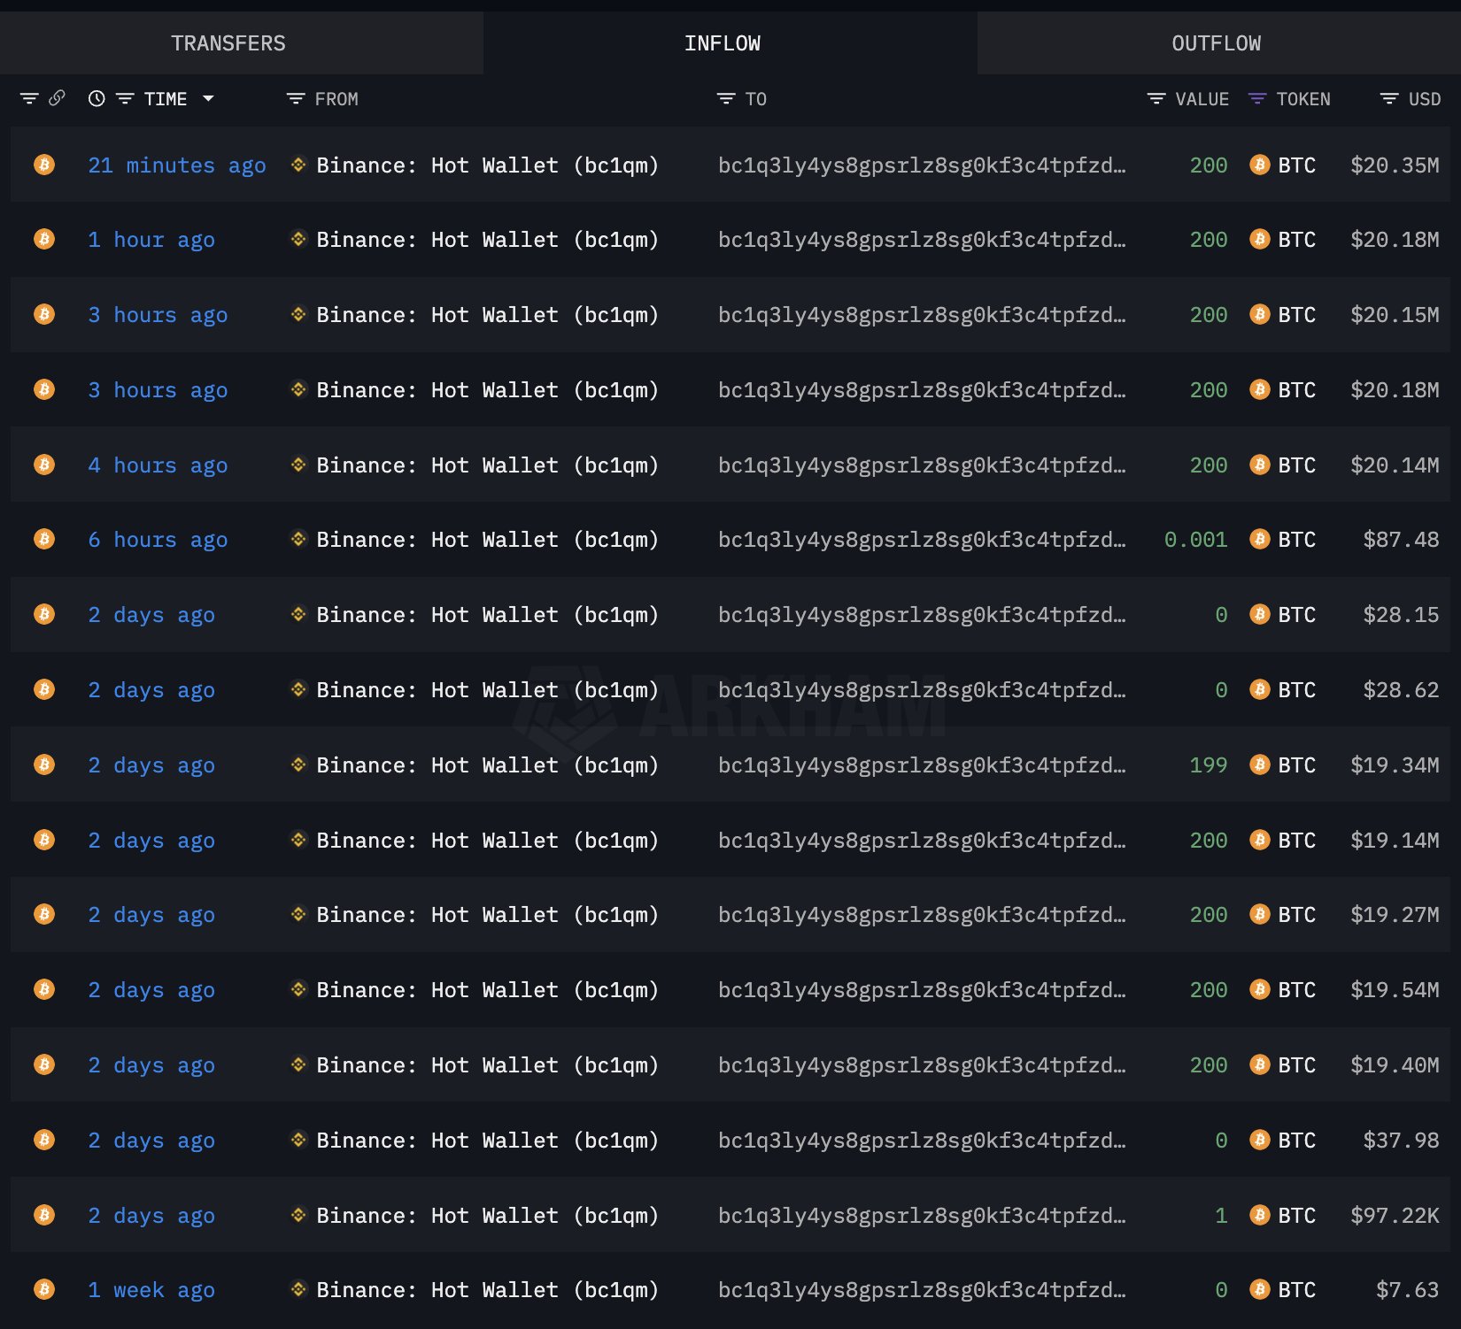Image resolution: width=1461 pixels, height=1329 pixels.
Task: Open the USD column filter
Action: point(1389,99)
